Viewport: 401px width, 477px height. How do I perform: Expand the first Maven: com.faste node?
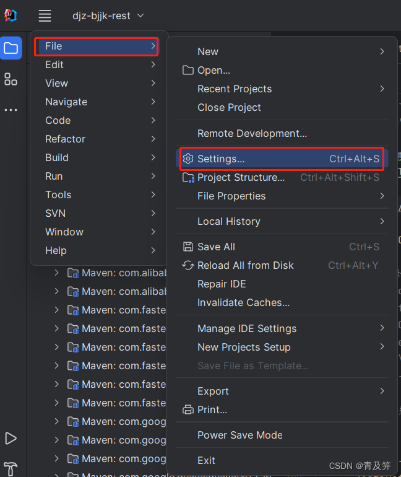[x=56, y=310]
